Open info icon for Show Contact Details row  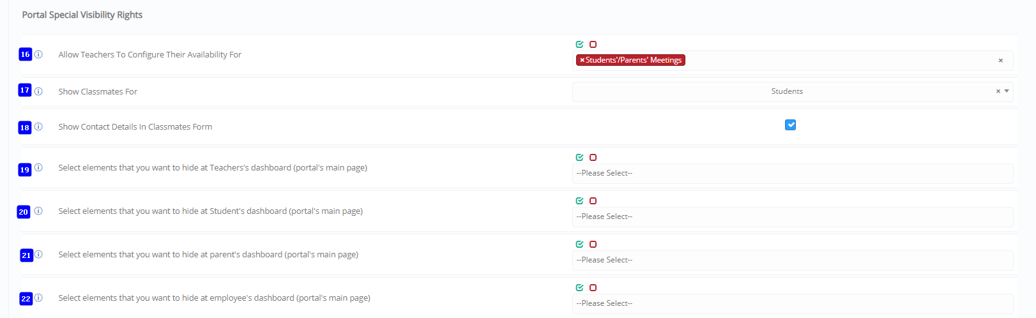point(38,126)
